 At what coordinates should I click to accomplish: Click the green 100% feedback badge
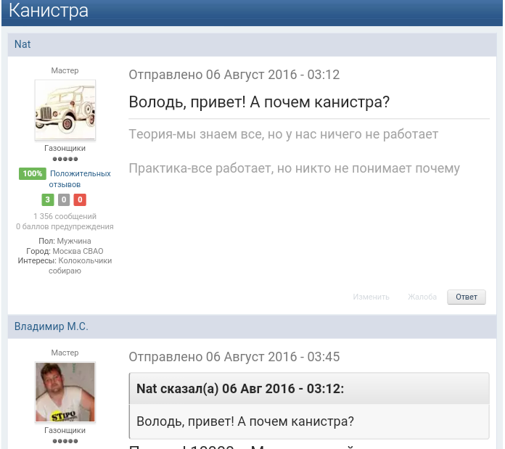pyautogui.click(x=32, y=174)
